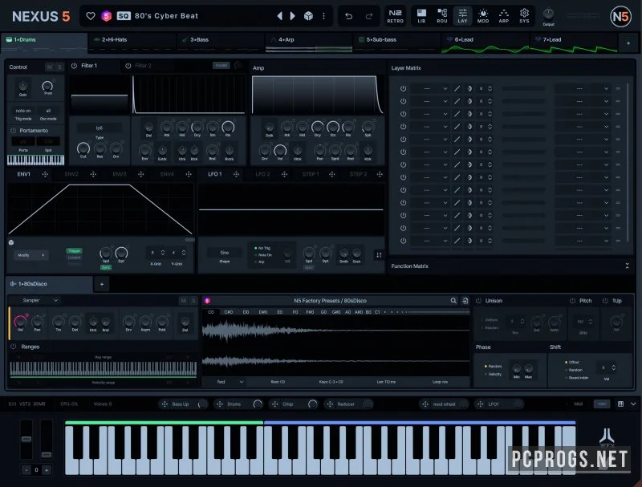Open the preset options three-dot menu
The height and width of the screenshot is (487, 642).
(x=324, y=16)
